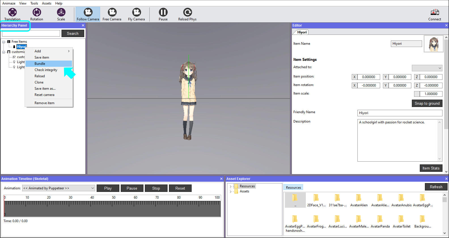449x238 pixels.
Task: Expand the Assets folder in Asset Explorer
Action: coord(230,192)
